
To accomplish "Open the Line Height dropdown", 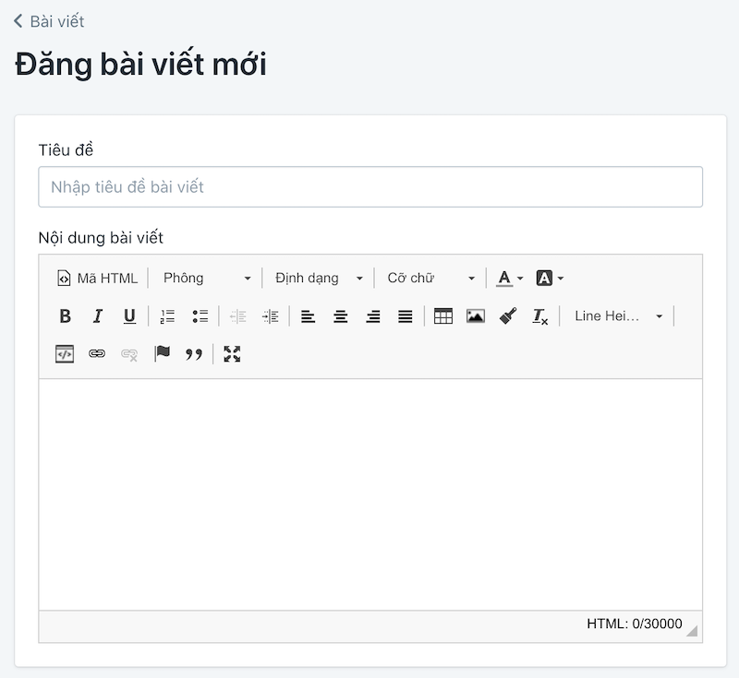I will pyautogui.click(x=619, y=315).
